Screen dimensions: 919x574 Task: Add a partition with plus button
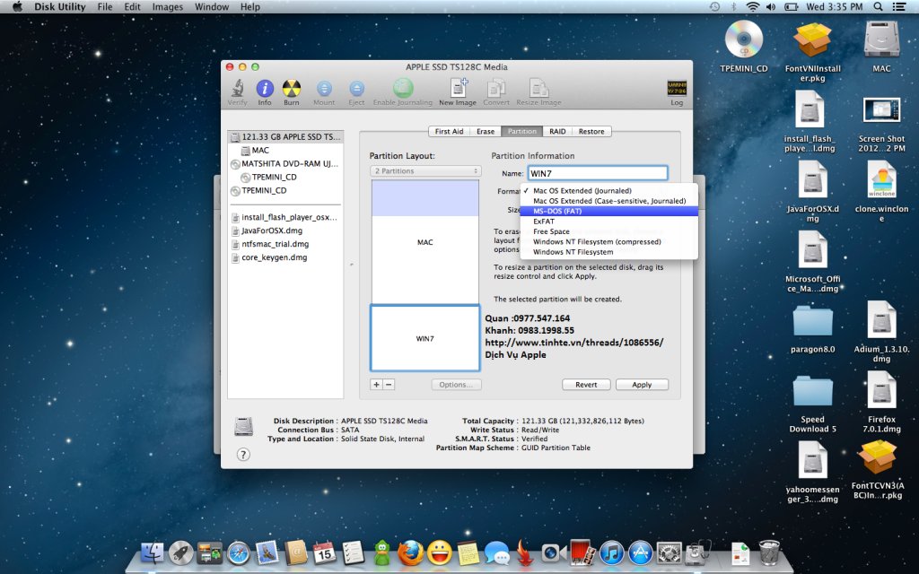pyautogui.click(x=376, y=384)
